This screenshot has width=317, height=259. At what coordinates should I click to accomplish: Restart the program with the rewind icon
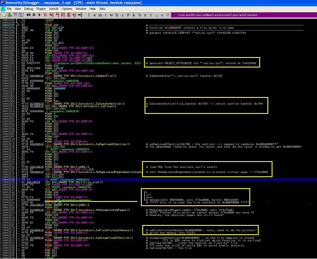pyautogui.click(x=28, y=15)
